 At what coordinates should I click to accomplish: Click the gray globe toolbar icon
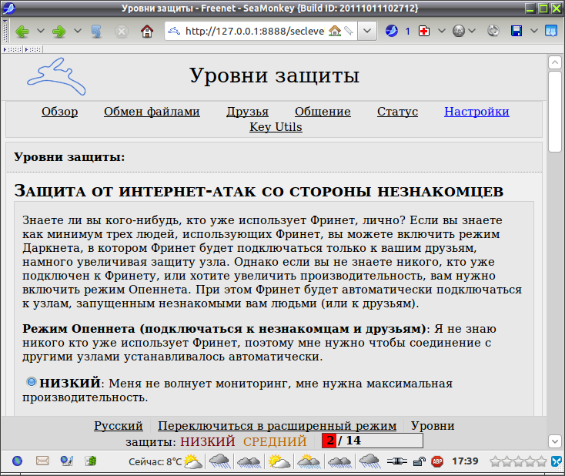click(x=458, y=31)
